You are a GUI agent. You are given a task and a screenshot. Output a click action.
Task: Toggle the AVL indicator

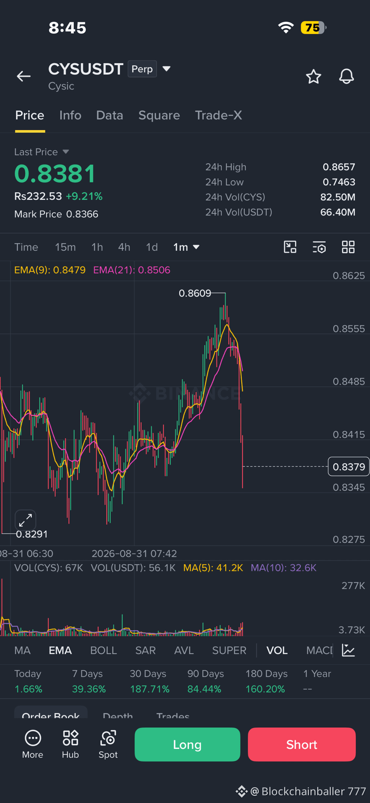pos(184,651)
